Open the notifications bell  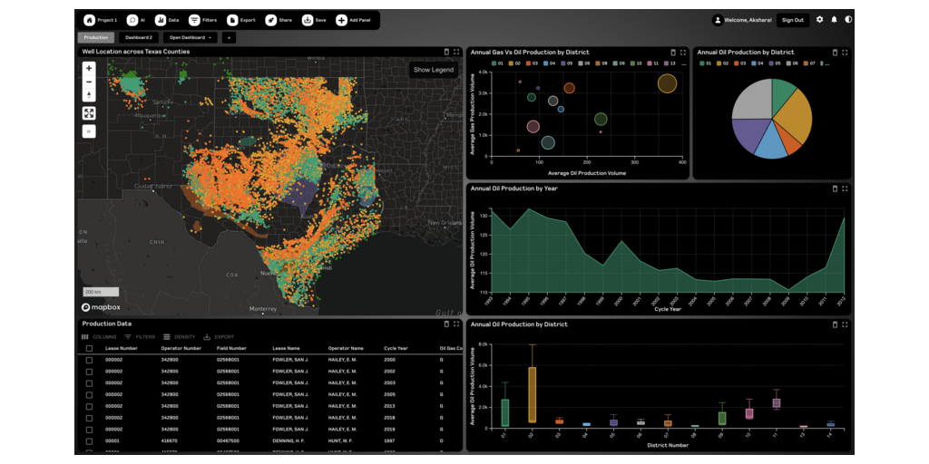pos(834,19)
